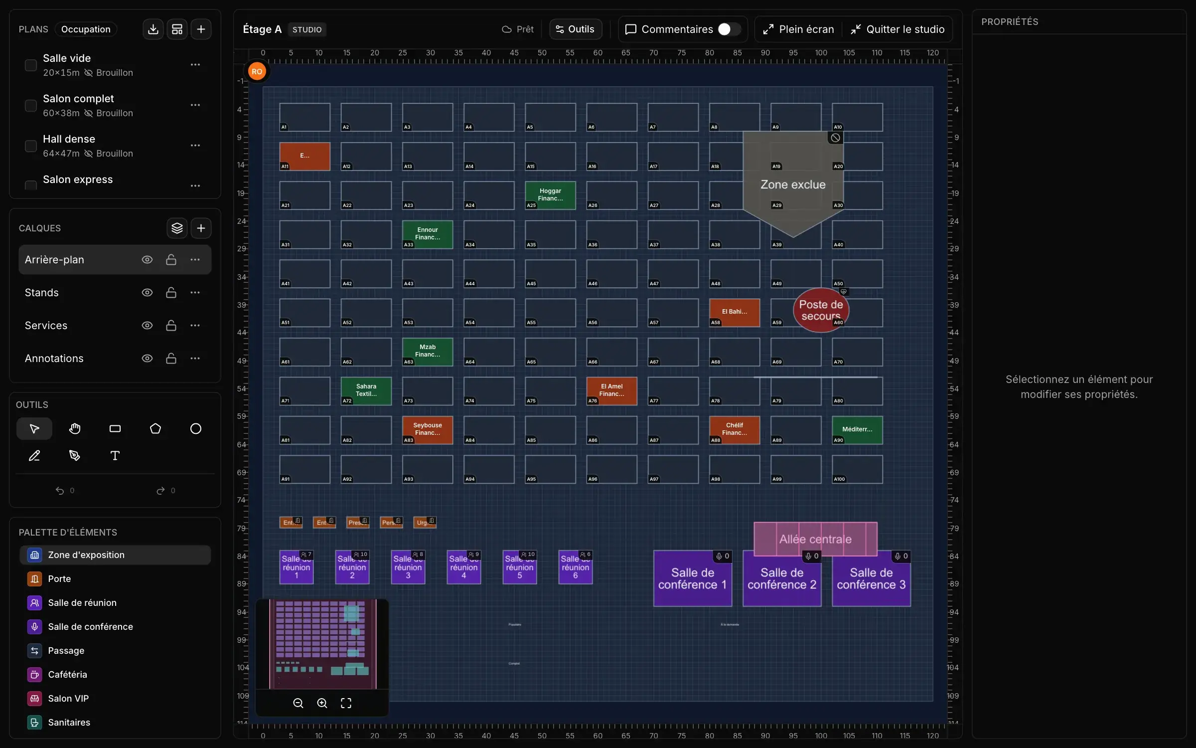
Task: Download plans with the download icon
Action: (x=153, y=29)
